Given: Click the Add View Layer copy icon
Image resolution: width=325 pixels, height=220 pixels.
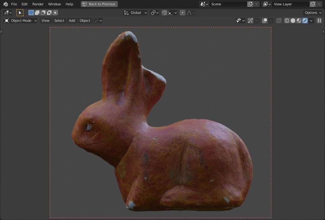Looking at the screenshot, I should tap(313, 4).
